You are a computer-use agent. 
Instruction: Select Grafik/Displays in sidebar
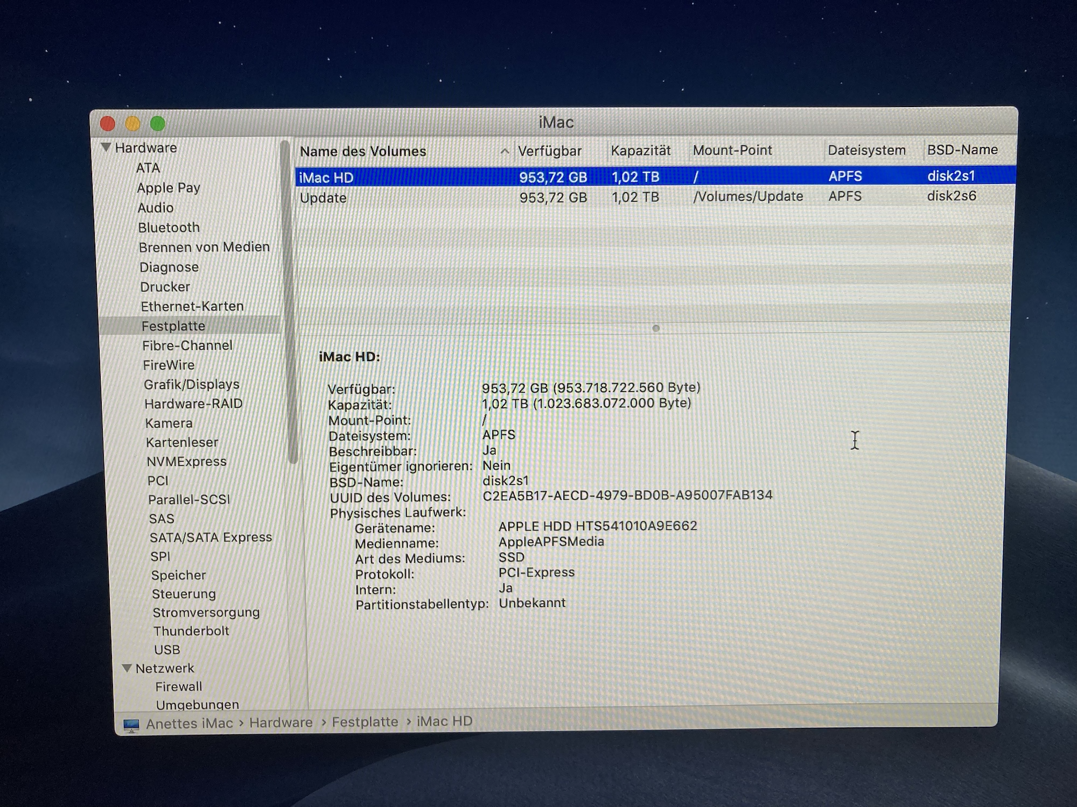[x=191, y=384]
